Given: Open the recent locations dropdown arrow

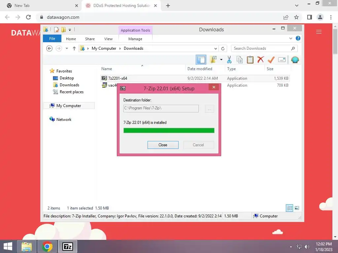Looking at the screenshot, I should 67,48.
